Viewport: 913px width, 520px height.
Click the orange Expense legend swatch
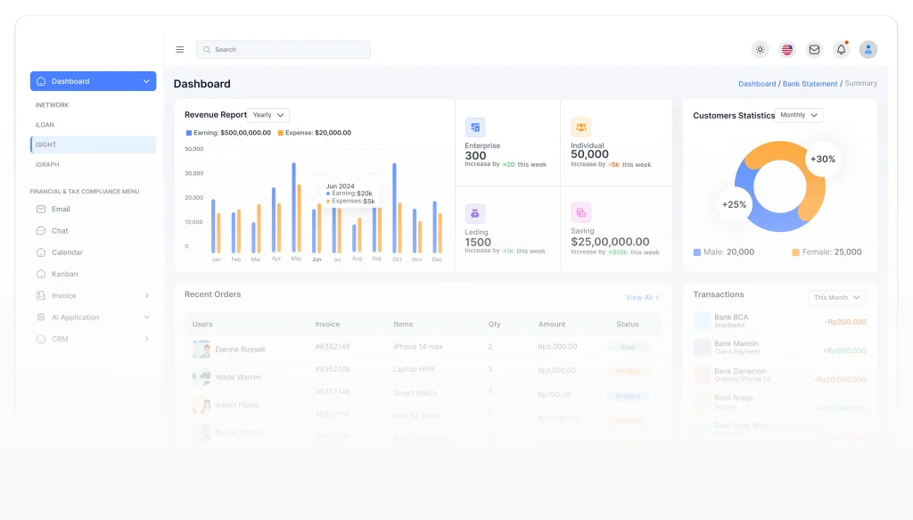click(x=280, y=133)
